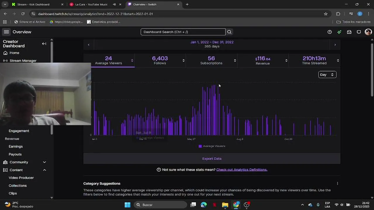Image resolution: width=374 pixels, height=210 pixels.
Task: Open Earnings page in sidebar
Action: (x=16, y=146)
